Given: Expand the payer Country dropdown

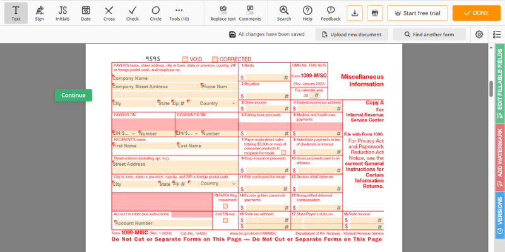Looking at the screenshot, I should (x=212, y=103).
